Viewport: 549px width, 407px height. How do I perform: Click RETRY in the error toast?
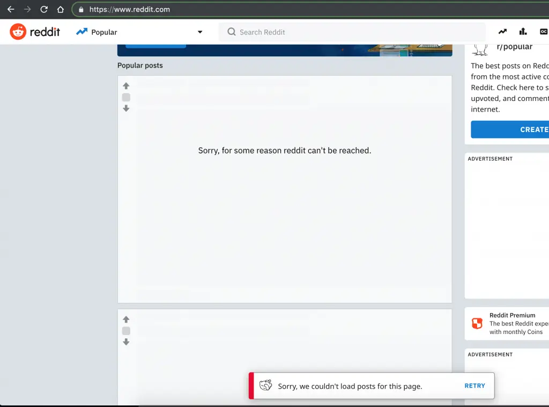pos(475,385)
